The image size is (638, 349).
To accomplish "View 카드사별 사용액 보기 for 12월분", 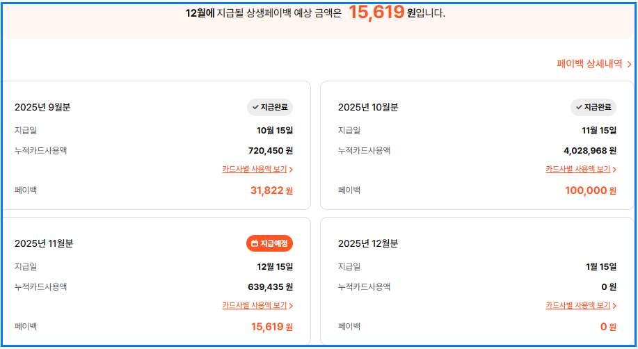I will 581,305.
